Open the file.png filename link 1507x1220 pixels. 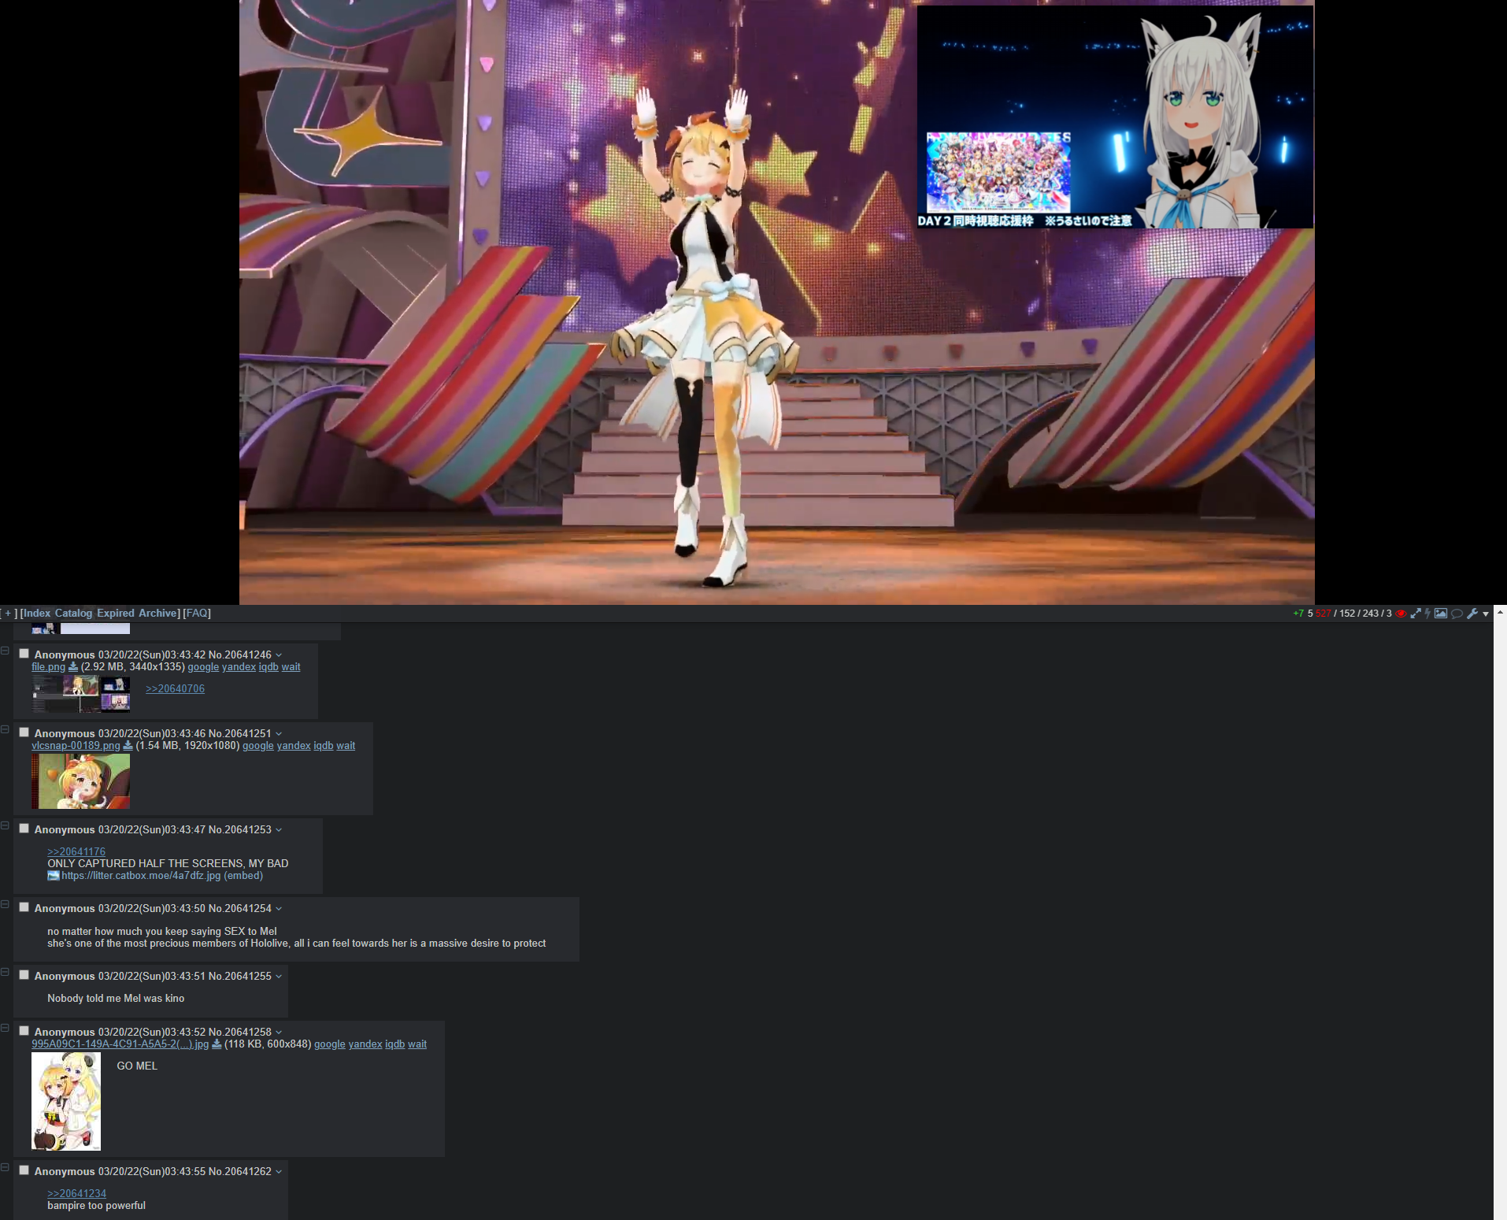[x=48, y=667]
